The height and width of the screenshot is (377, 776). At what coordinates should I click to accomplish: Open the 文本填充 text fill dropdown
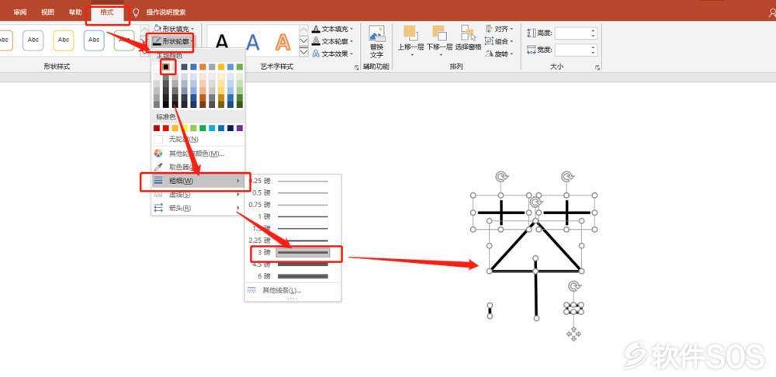(x=333, y=29)
